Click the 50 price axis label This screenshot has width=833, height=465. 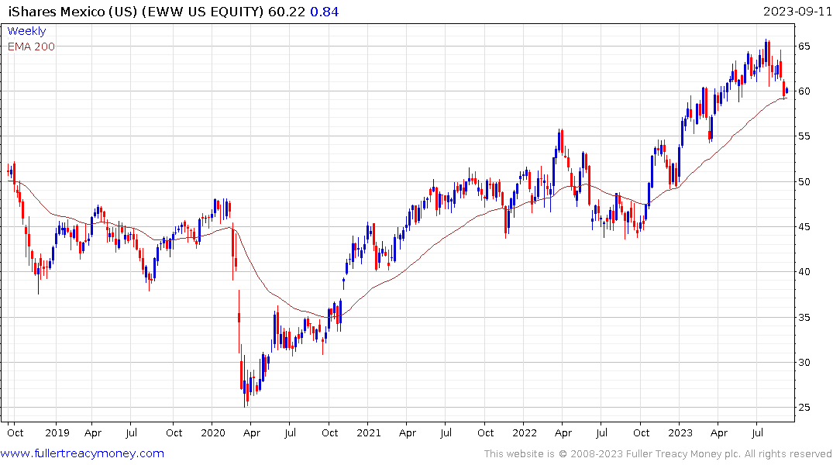[x=804, y=182]
